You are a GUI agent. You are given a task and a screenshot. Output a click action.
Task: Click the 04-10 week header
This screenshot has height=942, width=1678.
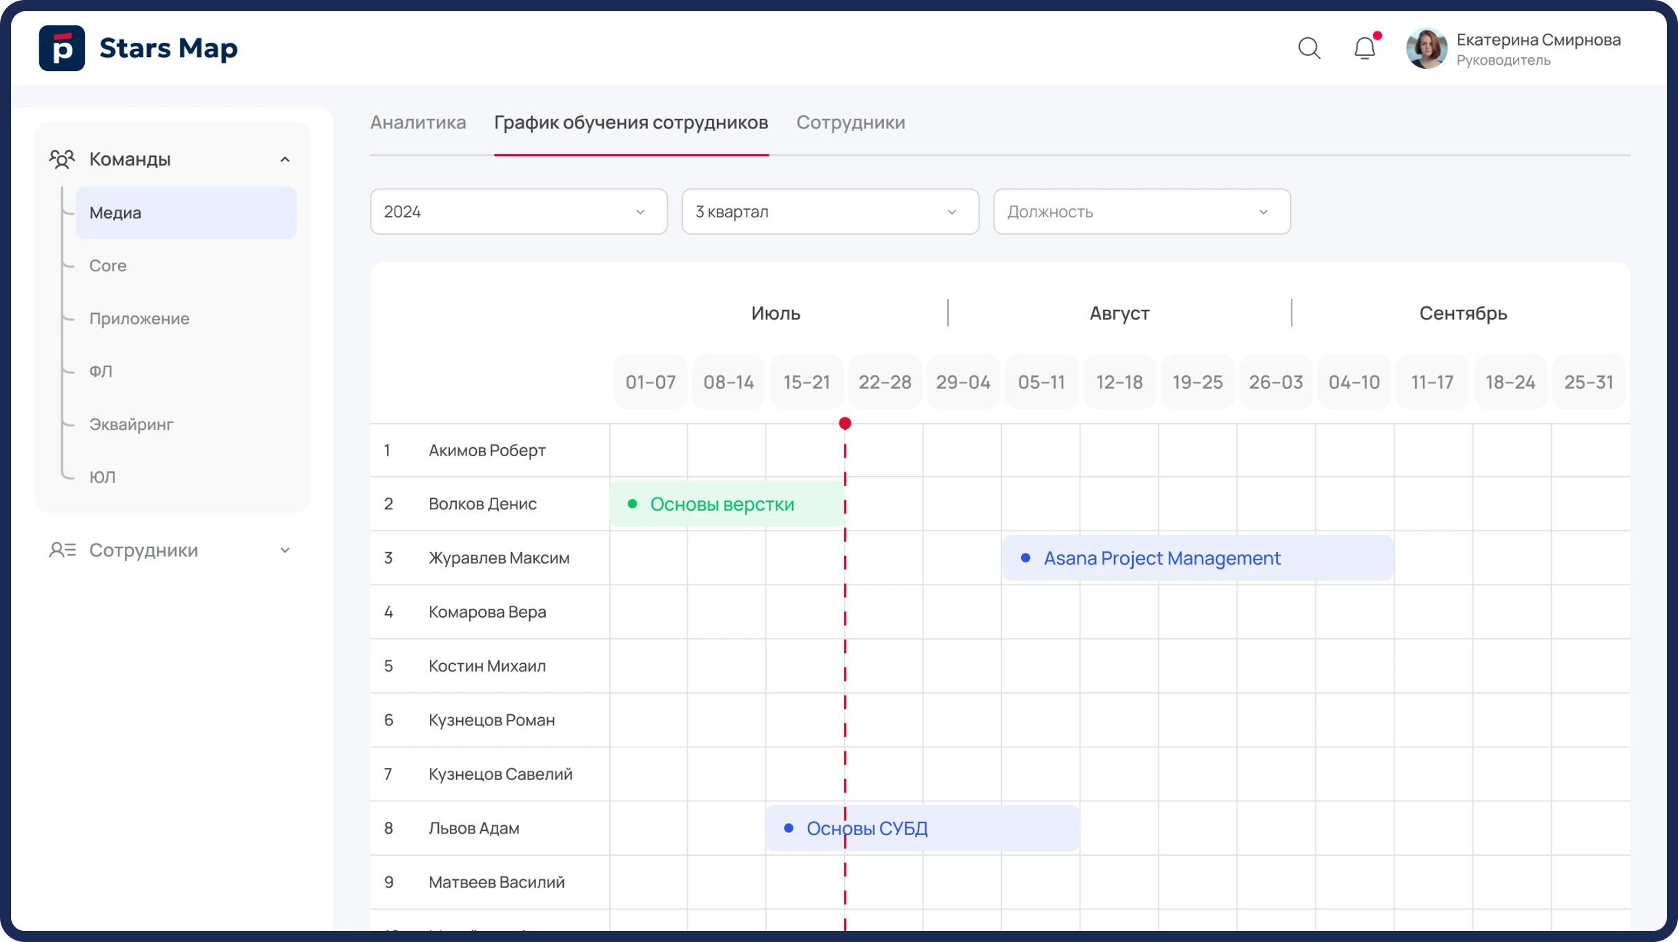click(x=1354, y=382)
